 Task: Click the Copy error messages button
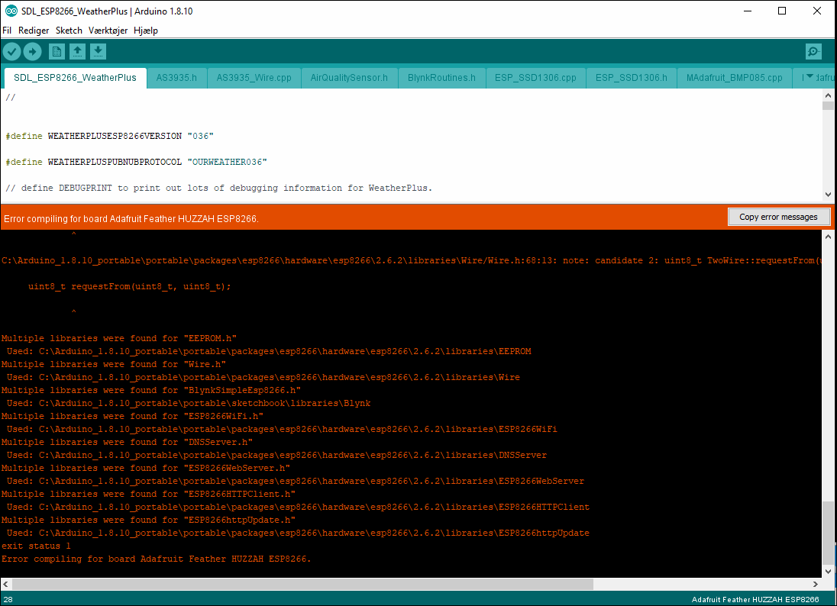[x=778, y=217]
